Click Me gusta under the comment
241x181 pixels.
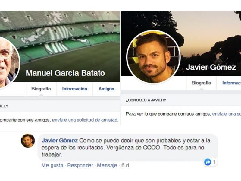click(52, 165)
